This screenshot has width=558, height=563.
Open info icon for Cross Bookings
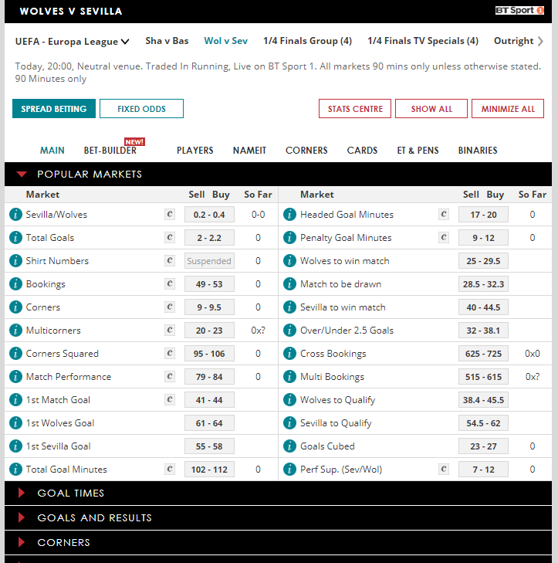(x=289, y=353)
